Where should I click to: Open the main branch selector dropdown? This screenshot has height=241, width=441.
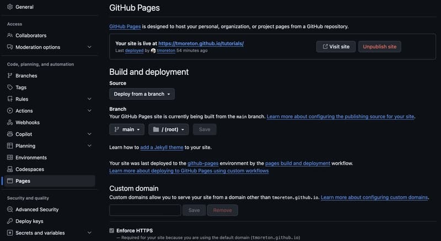click(127, 129)
